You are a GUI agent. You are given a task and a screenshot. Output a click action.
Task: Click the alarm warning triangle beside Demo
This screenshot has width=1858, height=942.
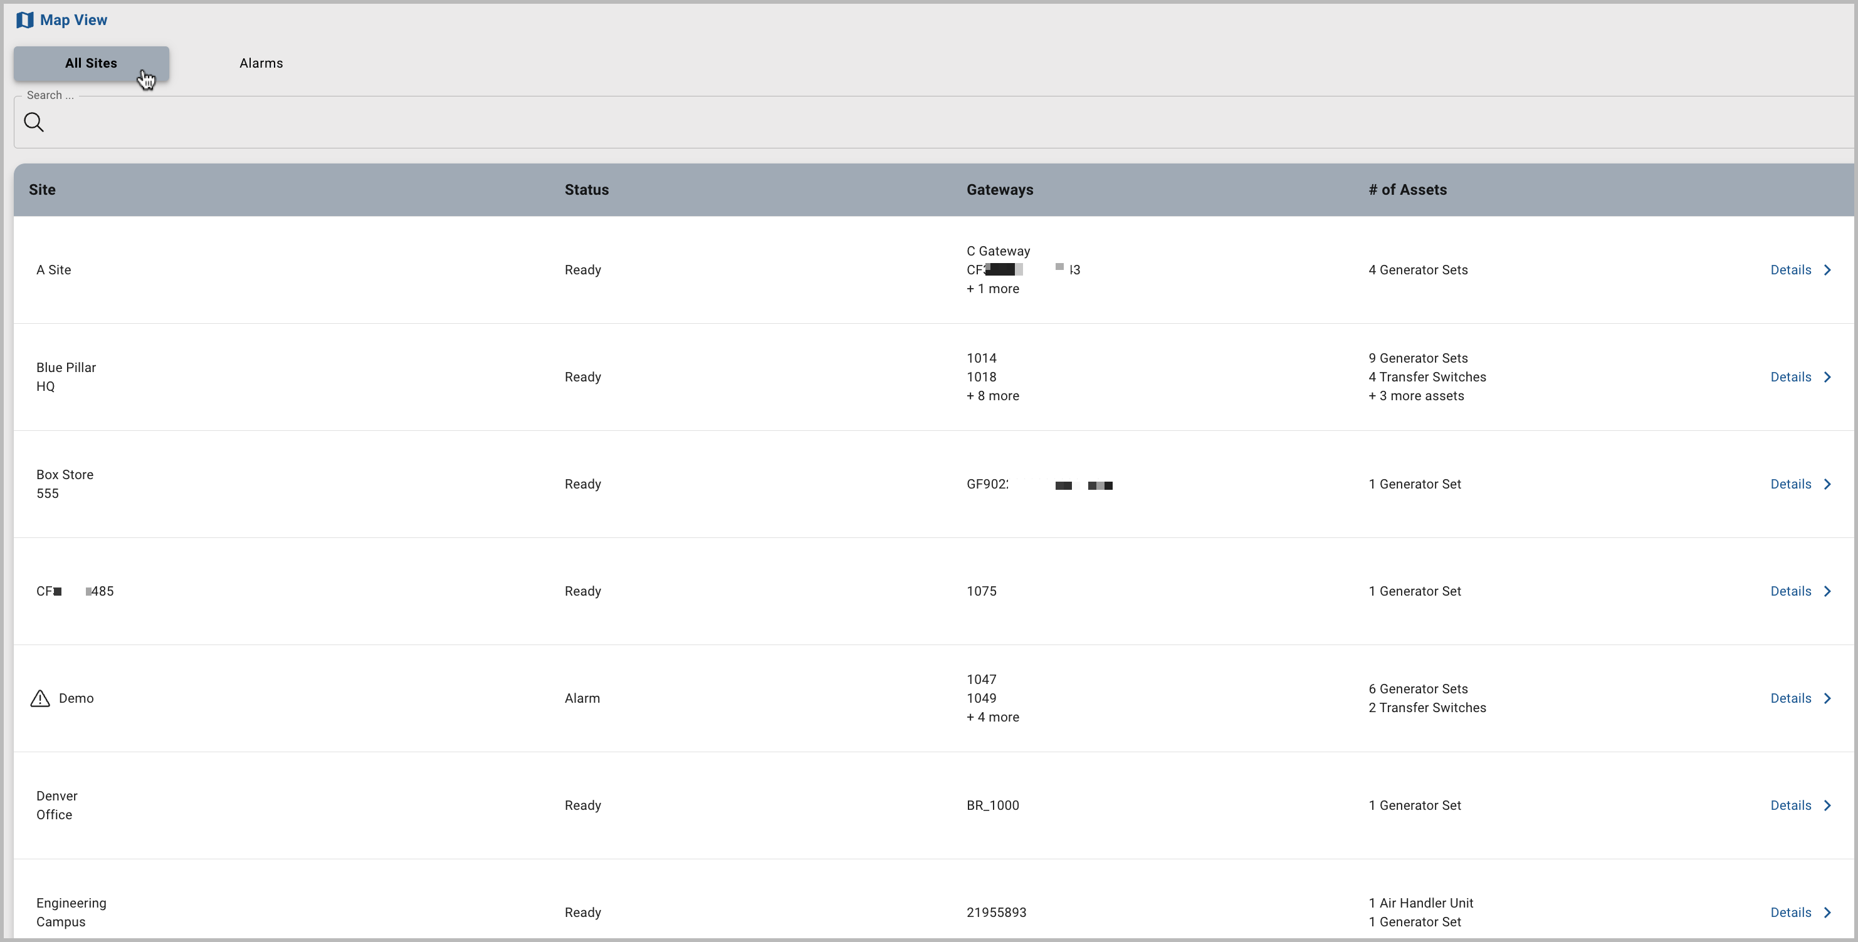pyautogui.click(x=40, y=698)
